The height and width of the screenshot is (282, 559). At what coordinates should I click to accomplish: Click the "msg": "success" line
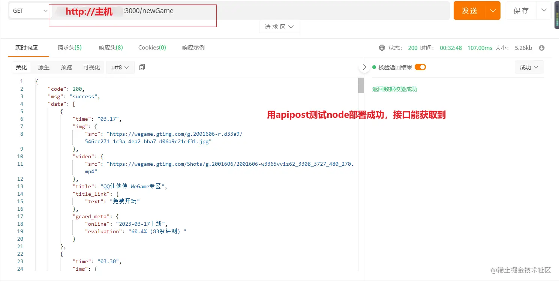click(x=74, y=96)
